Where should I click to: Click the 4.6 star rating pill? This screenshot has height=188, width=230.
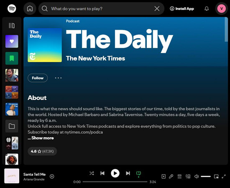[42, 151]
